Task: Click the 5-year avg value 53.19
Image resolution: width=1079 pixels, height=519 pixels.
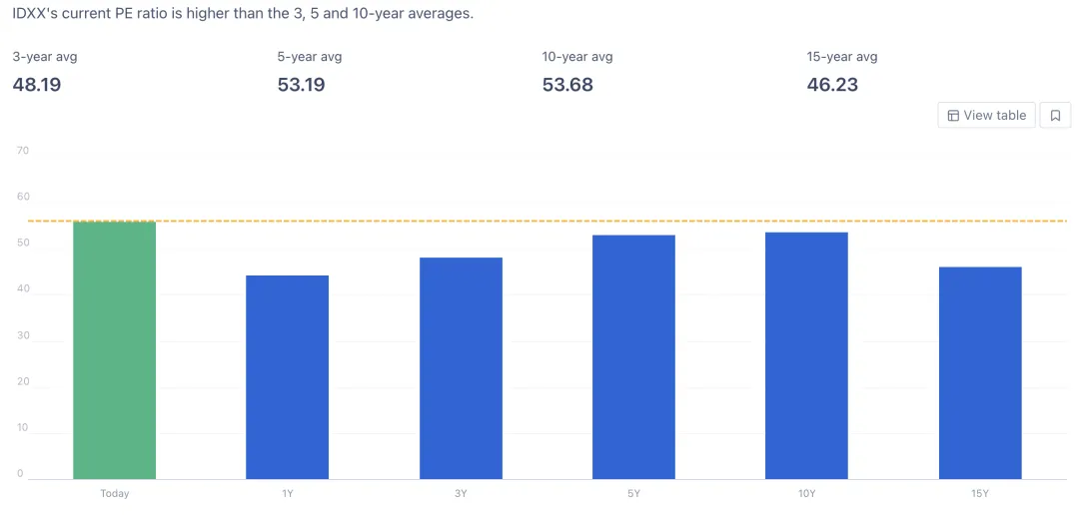Action: 301,85
